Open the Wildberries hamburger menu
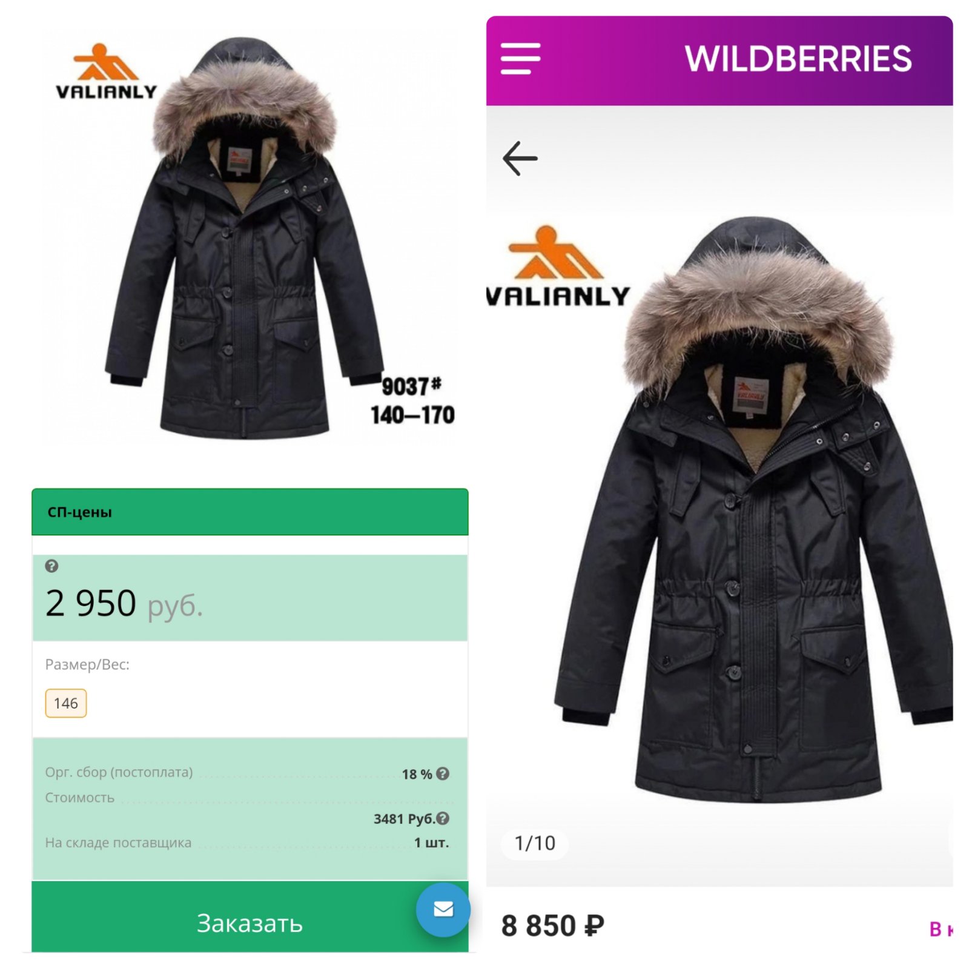This screenshot has width=969, height=969. 520,59
